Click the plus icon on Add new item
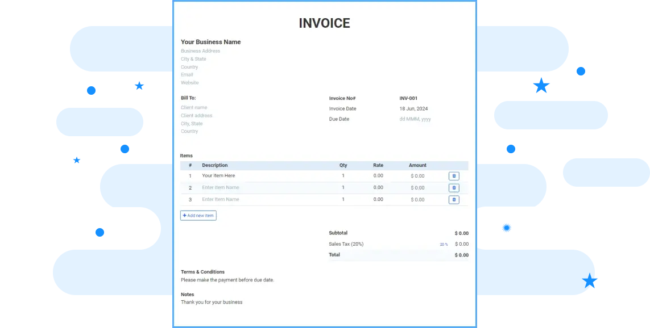The width and height of the screenshot is (650, 328). 184,215
